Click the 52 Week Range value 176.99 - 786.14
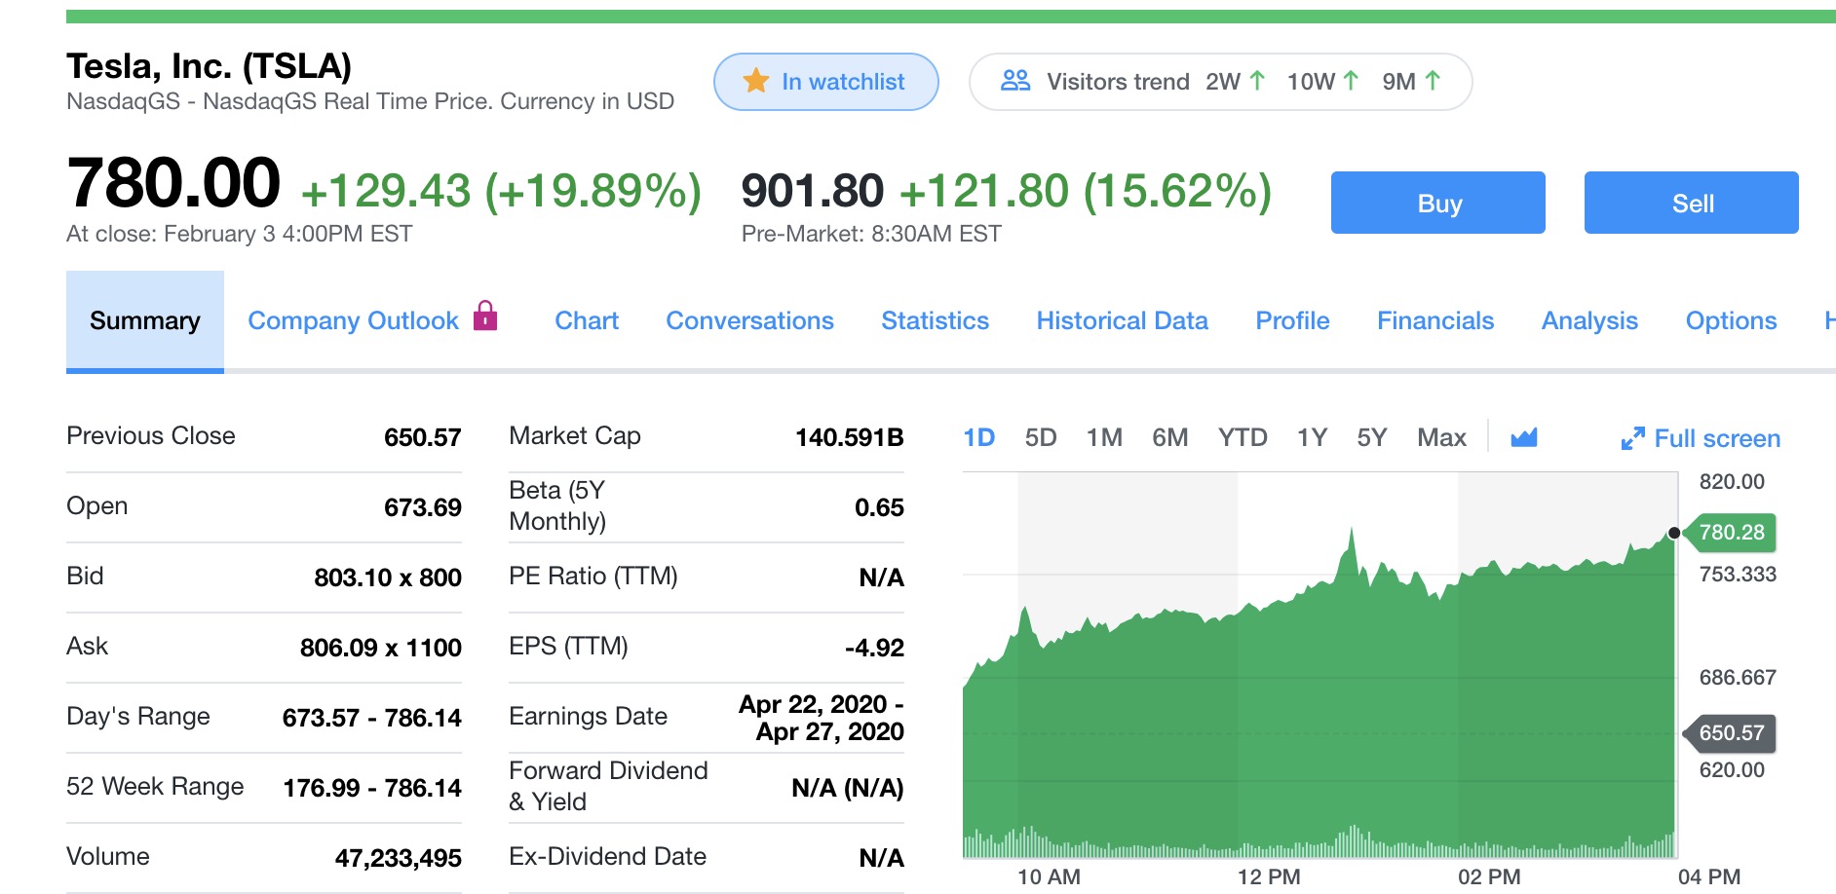 (372, 788)
